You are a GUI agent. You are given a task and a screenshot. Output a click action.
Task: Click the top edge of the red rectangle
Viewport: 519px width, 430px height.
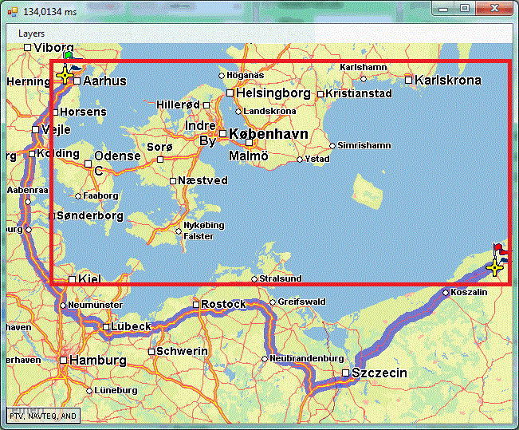point(279,61)
